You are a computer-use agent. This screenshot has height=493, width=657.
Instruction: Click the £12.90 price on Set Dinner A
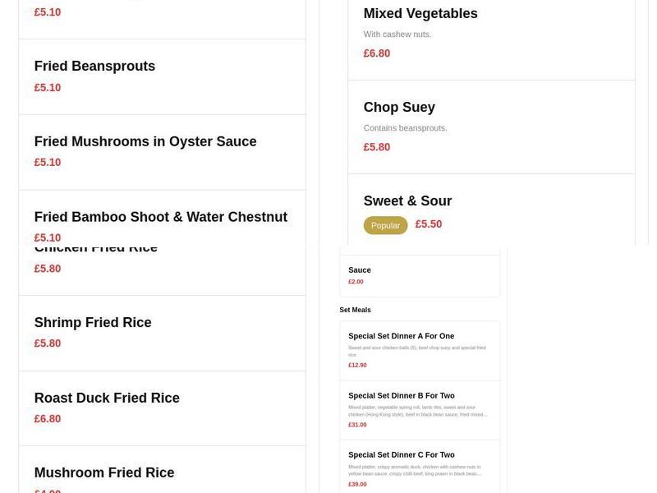(x=357, y=365)
